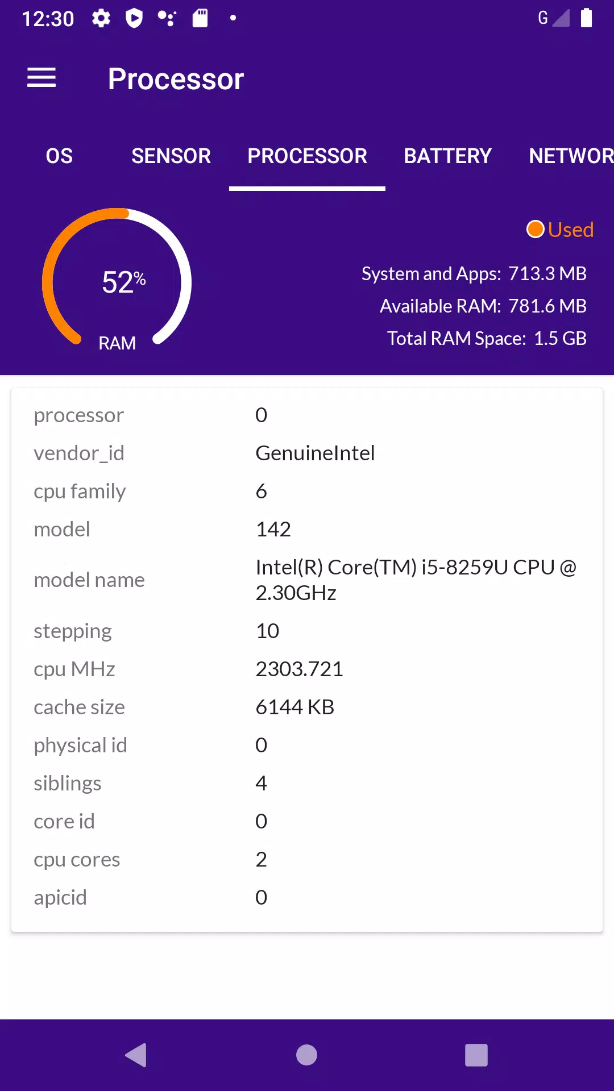The height and width of the screenshot is (1091, 614).
Task: Open the BATTERY tab
Action: click(448, 156)
